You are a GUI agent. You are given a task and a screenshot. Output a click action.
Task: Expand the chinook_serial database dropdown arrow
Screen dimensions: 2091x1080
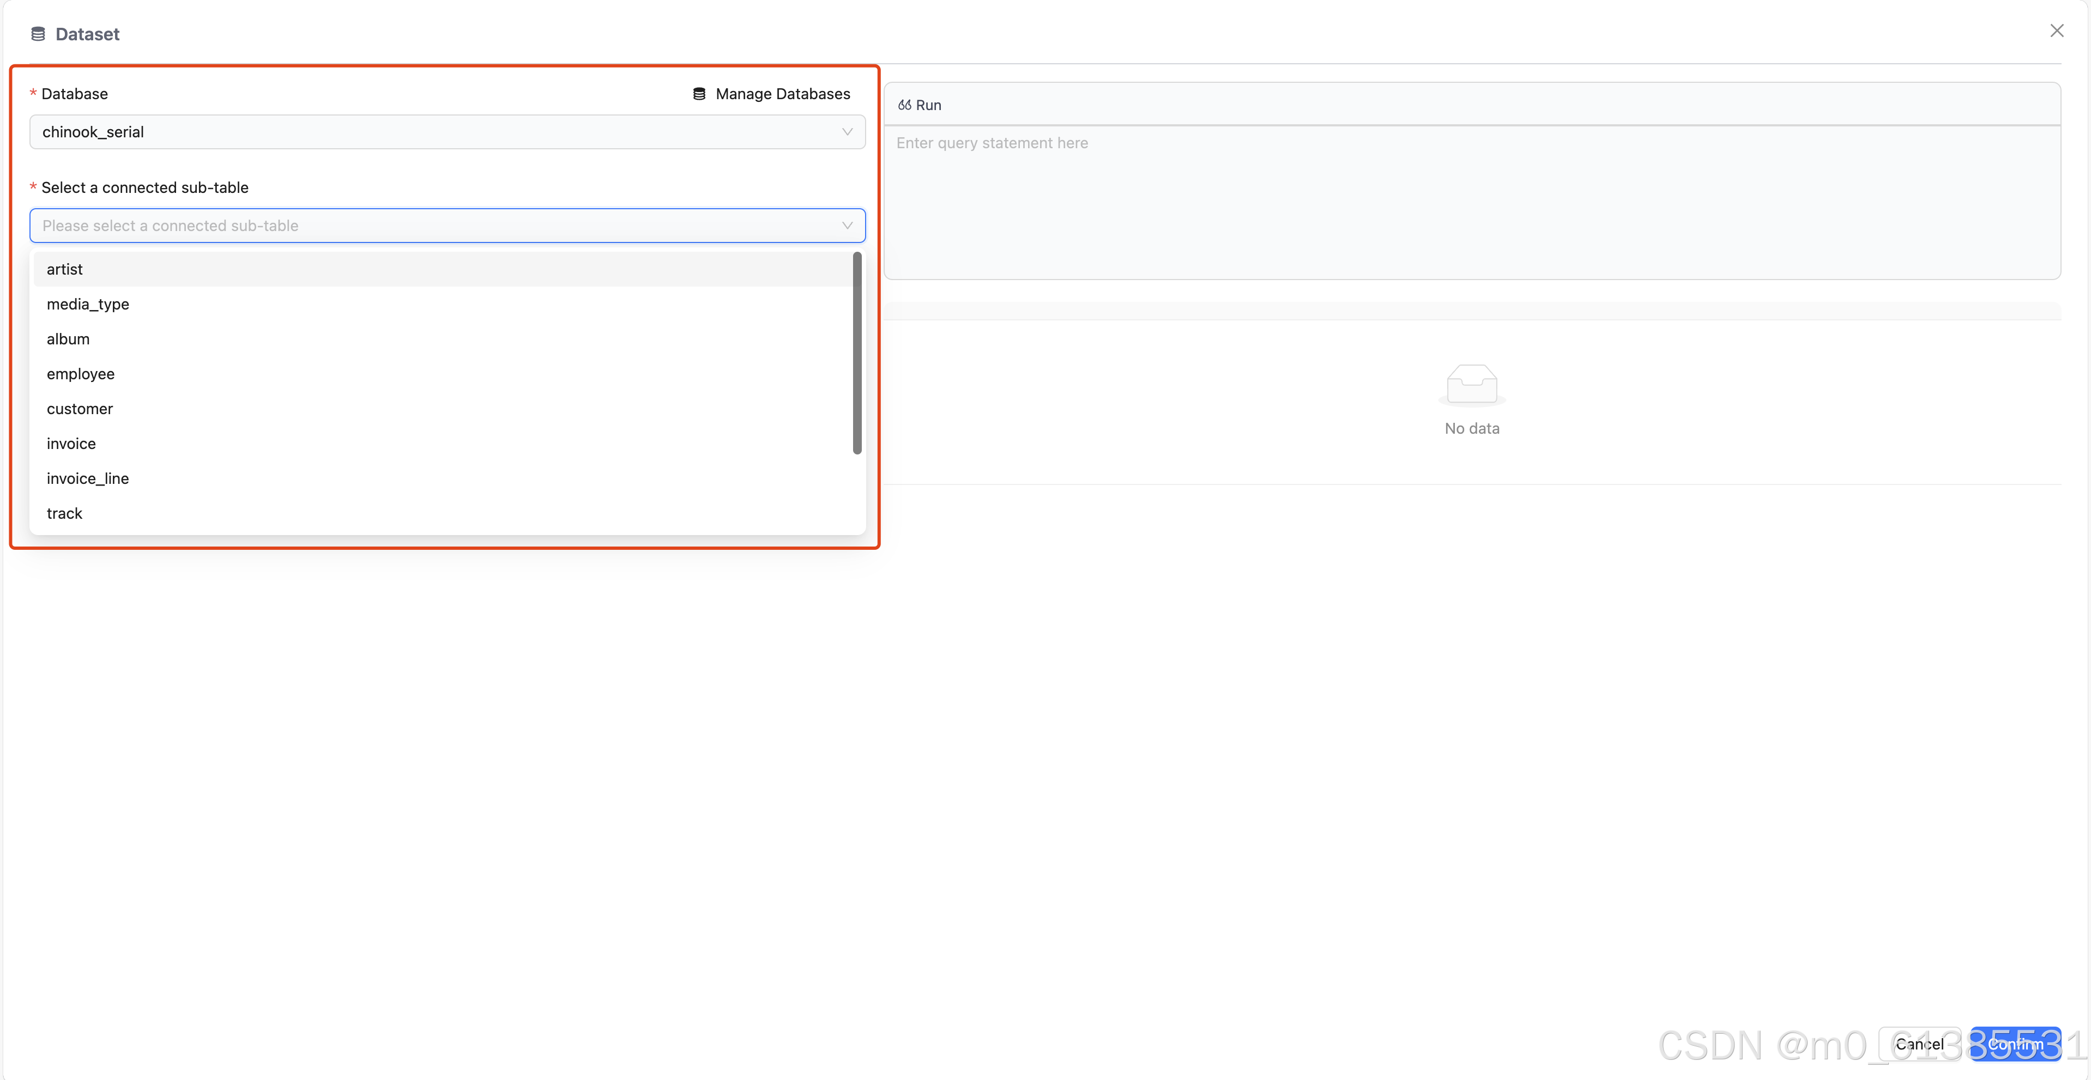tap(847, 132)
